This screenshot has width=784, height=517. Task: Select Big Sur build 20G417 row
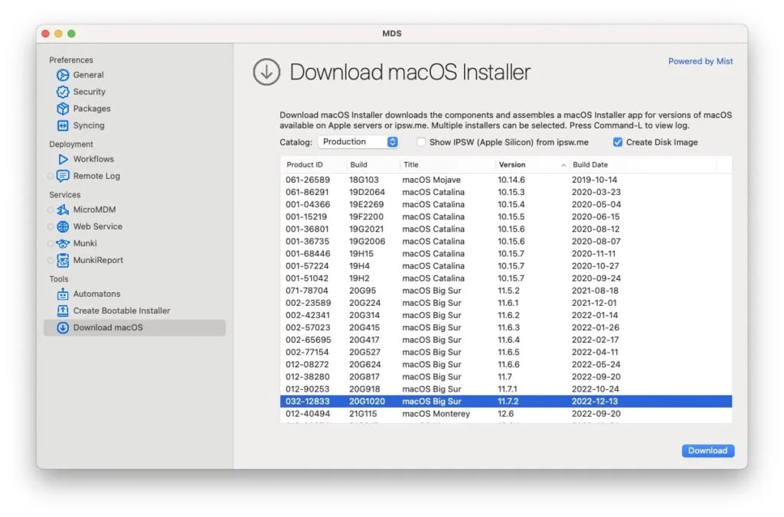pos(506,340)
